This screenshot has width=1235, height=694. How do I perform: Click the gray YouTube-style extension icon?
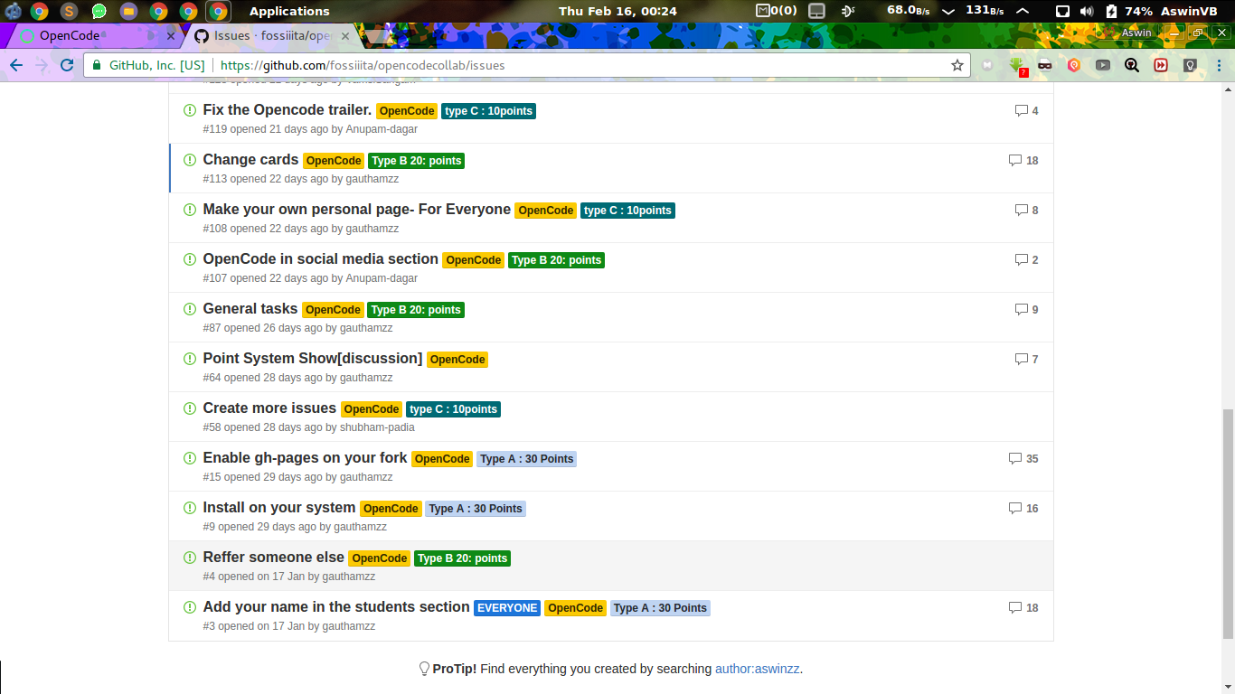1103,65
